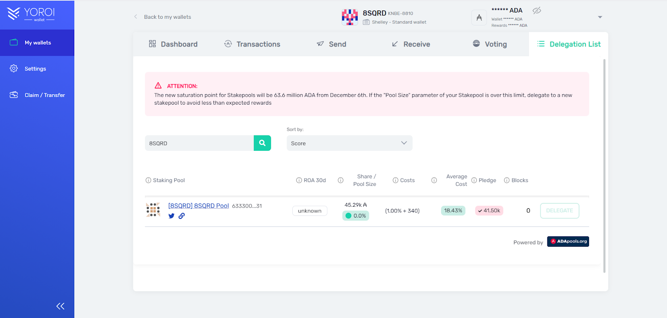The width and height of the screenshot is (667, 318).
Task: Click the 0.0% pool size badge
Action: pyautogui.click(x=356, y=216)
